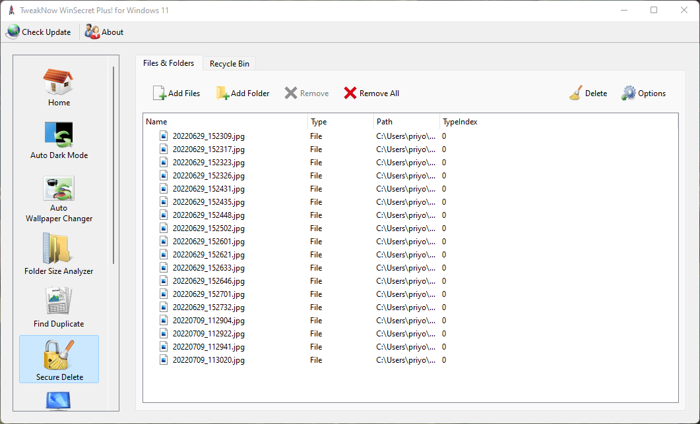Maximize the TweakNow window
This screenshot has height=424, width=700.
(x=654, y=10)
